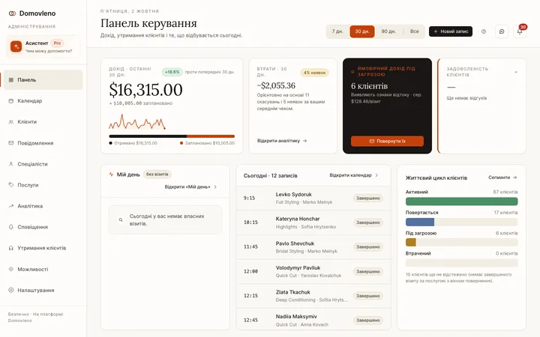This screenshot has width=540, height=337.
Task: Open the notification bell with badge 30
Action: point(520,31)
